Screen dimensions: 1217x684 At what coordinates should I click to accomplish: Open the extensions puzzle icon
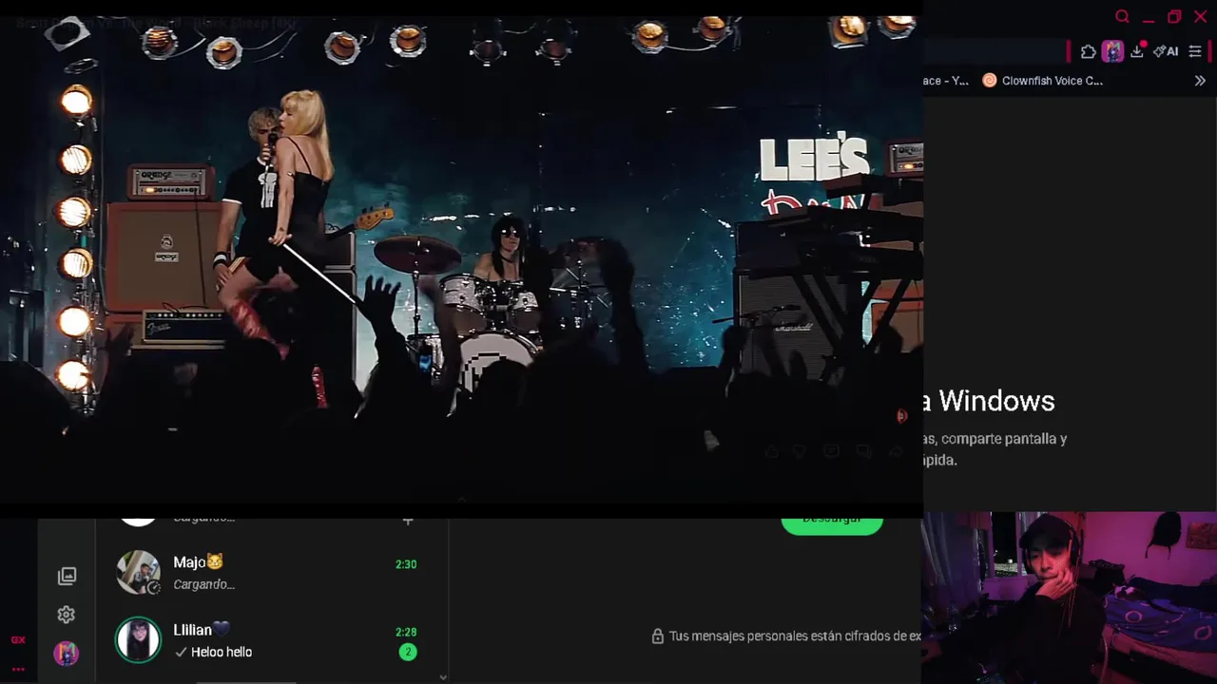pyautogui.click(x=1089, y=52)
